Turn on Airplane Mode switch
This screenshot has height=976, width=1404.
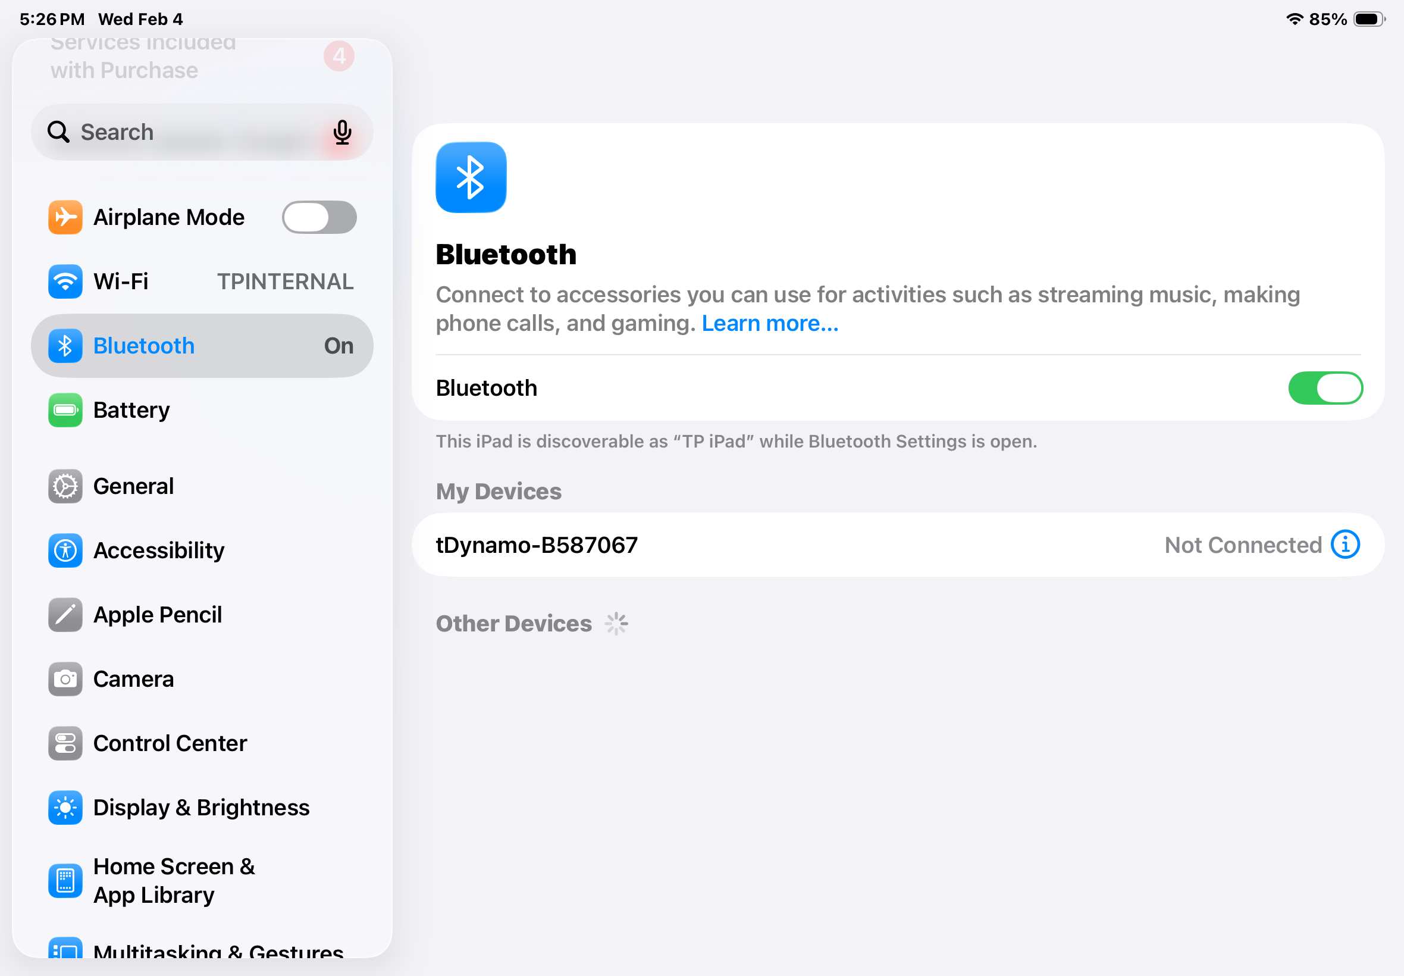(319, 217)
